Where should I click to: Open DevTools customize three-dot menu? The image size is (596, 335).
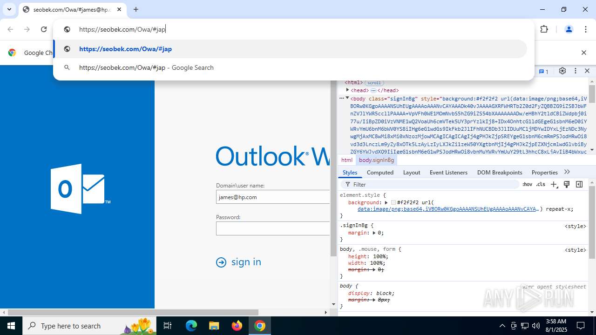pyautogui.click(x=576, y=71)
